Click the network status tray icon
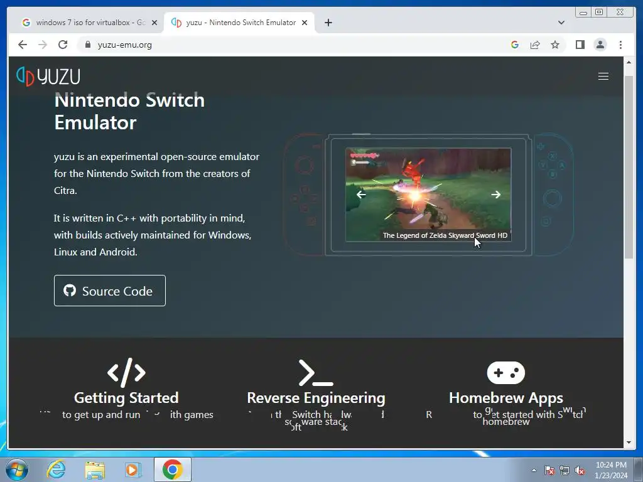 click(x=565, y=470)
